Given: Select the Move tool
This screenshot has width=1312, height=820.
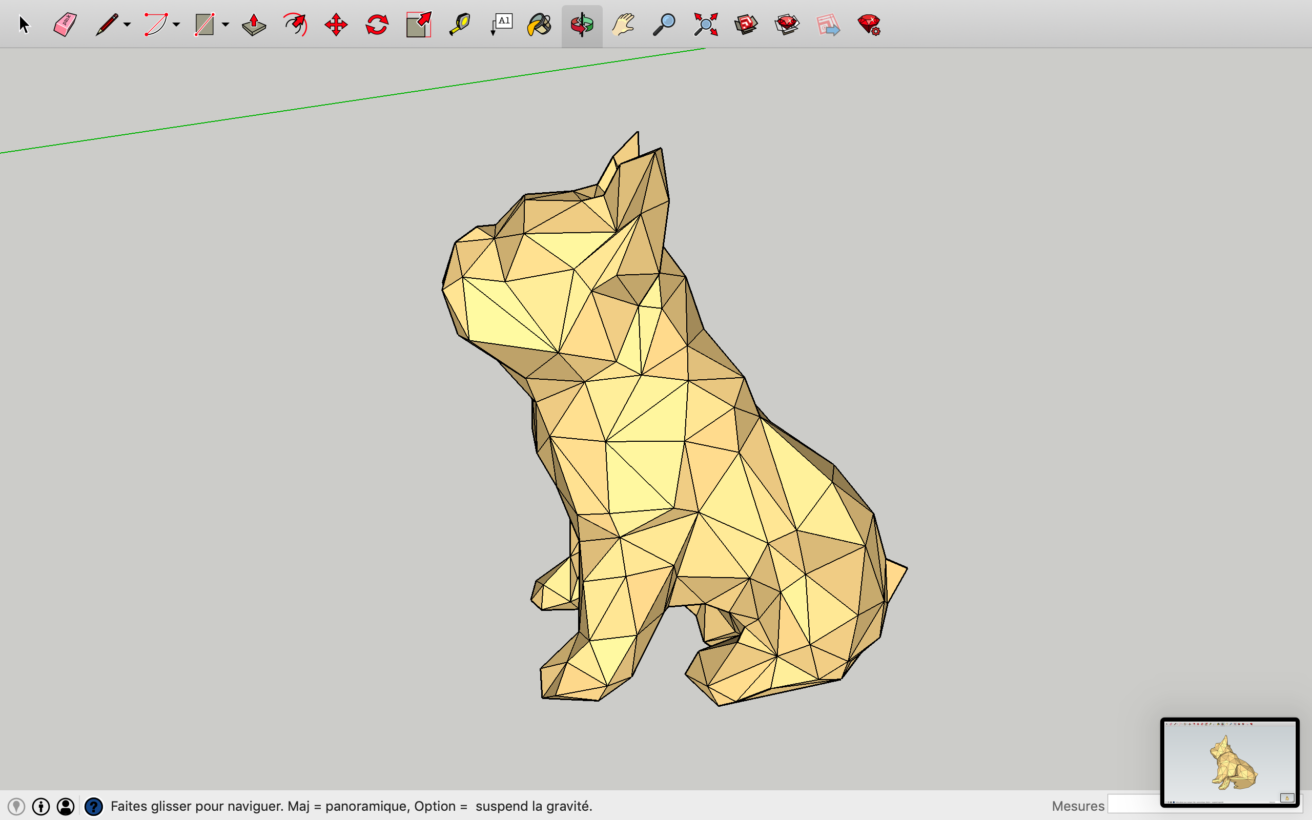Looking at the screenshot, I should [336, 25].
